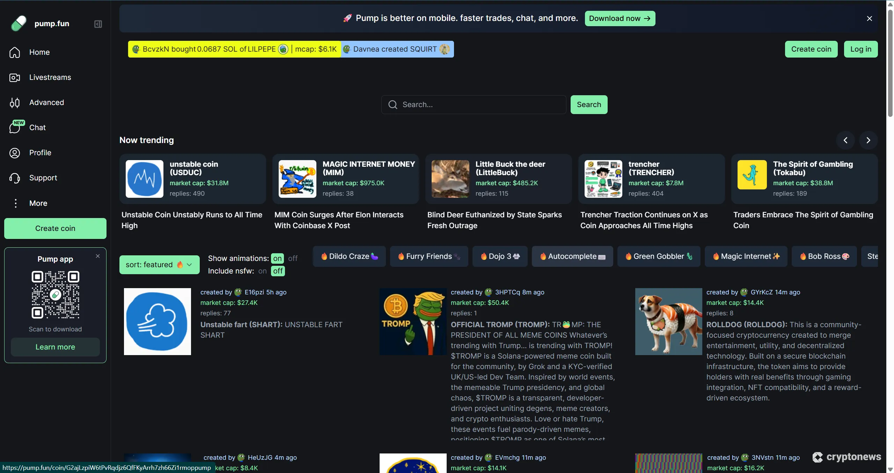
Task: Open the Unstable fart SHART coin image
Action: pyautogui.click(x=157, y=322)
